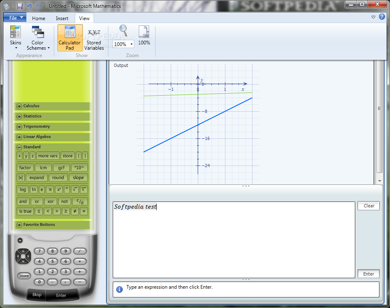390x308 pixels.
Task: Expand the Favorite Buttons group
Action: (x=19, y=225)
